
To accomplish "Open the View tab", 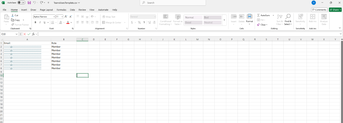I will (92, 10).
